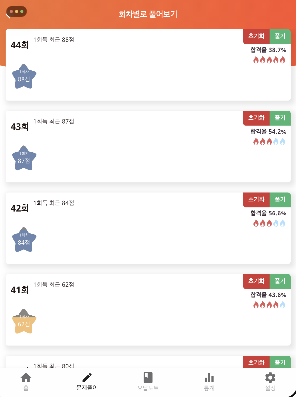Open the 홈 home tab
296x397 pixels.
(x=26, y=382)
